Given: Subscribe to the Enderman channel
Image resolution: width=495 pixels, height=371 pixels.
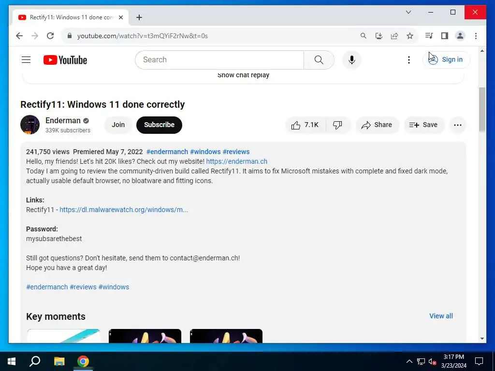Looking at the screenshot, I should tap(159, 125).
